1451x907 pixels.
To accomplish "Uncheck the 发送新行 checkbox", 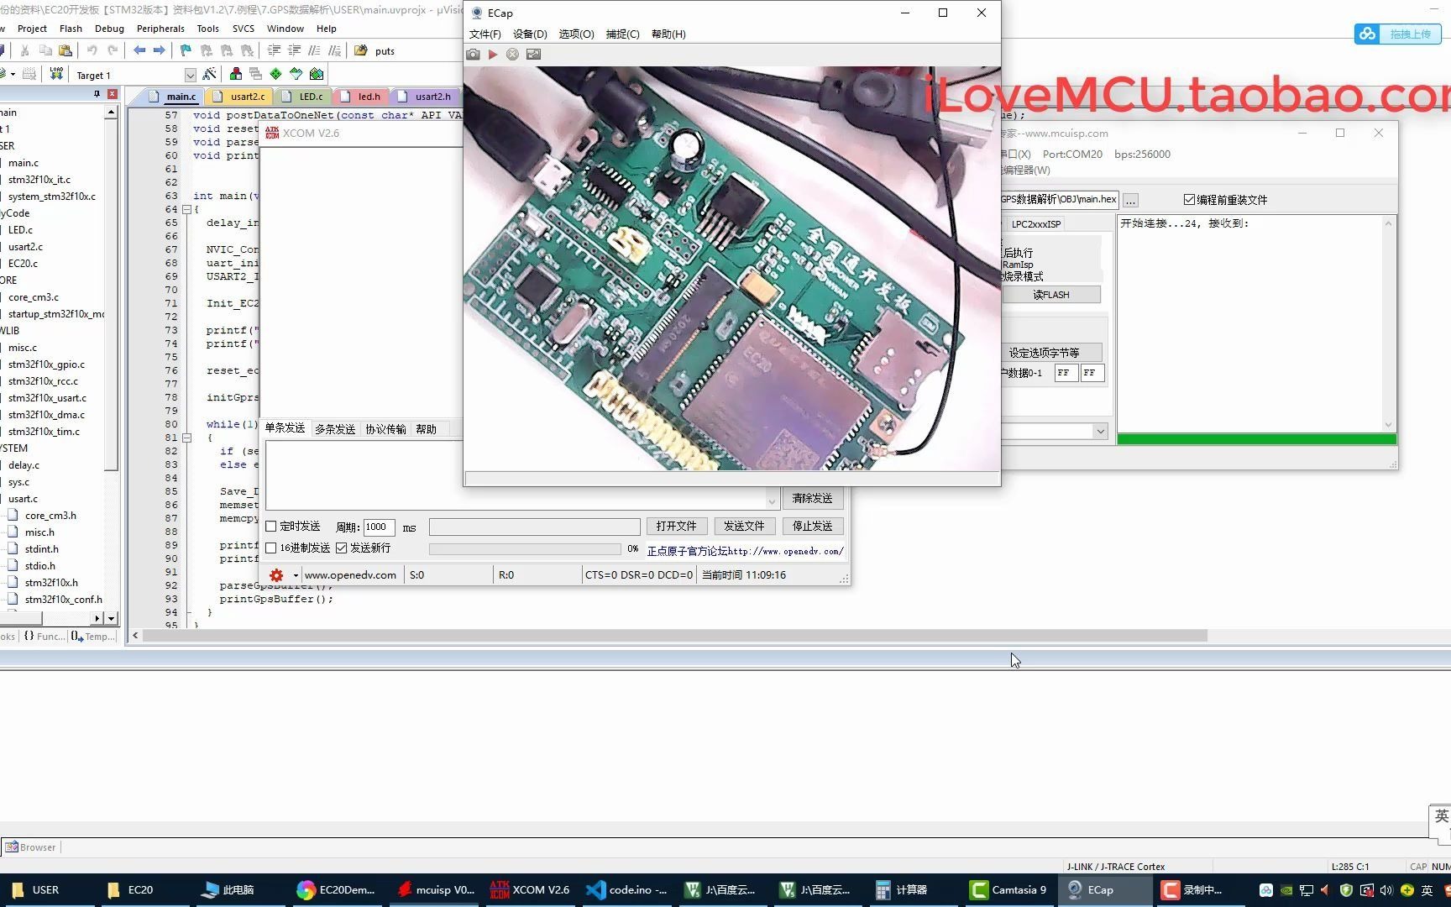I will (341, 547).
